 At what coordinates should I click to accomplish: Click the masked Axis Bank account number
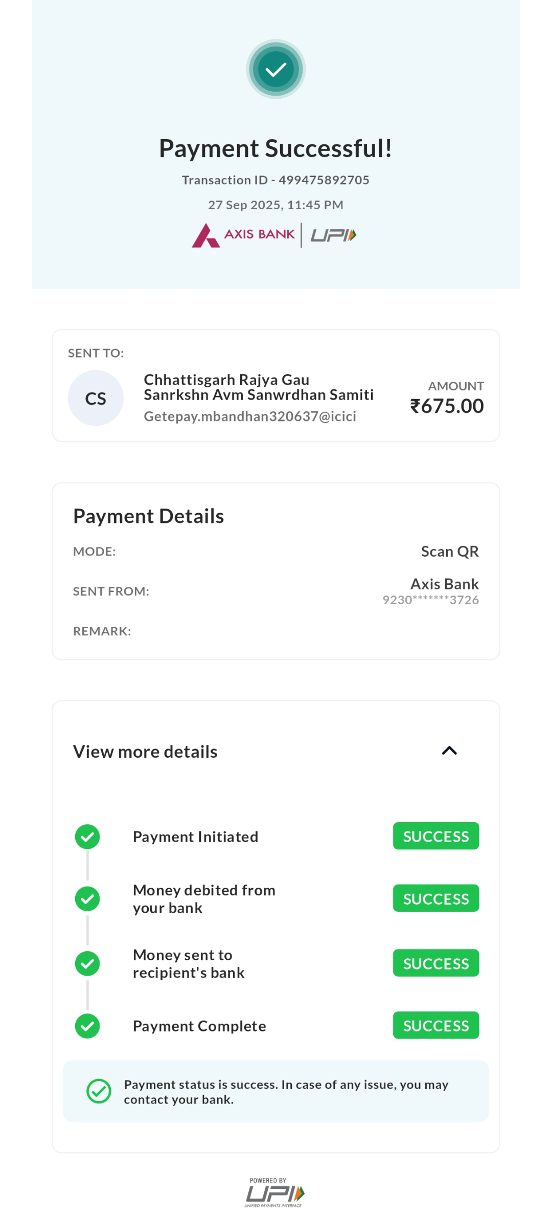point(430,600)
